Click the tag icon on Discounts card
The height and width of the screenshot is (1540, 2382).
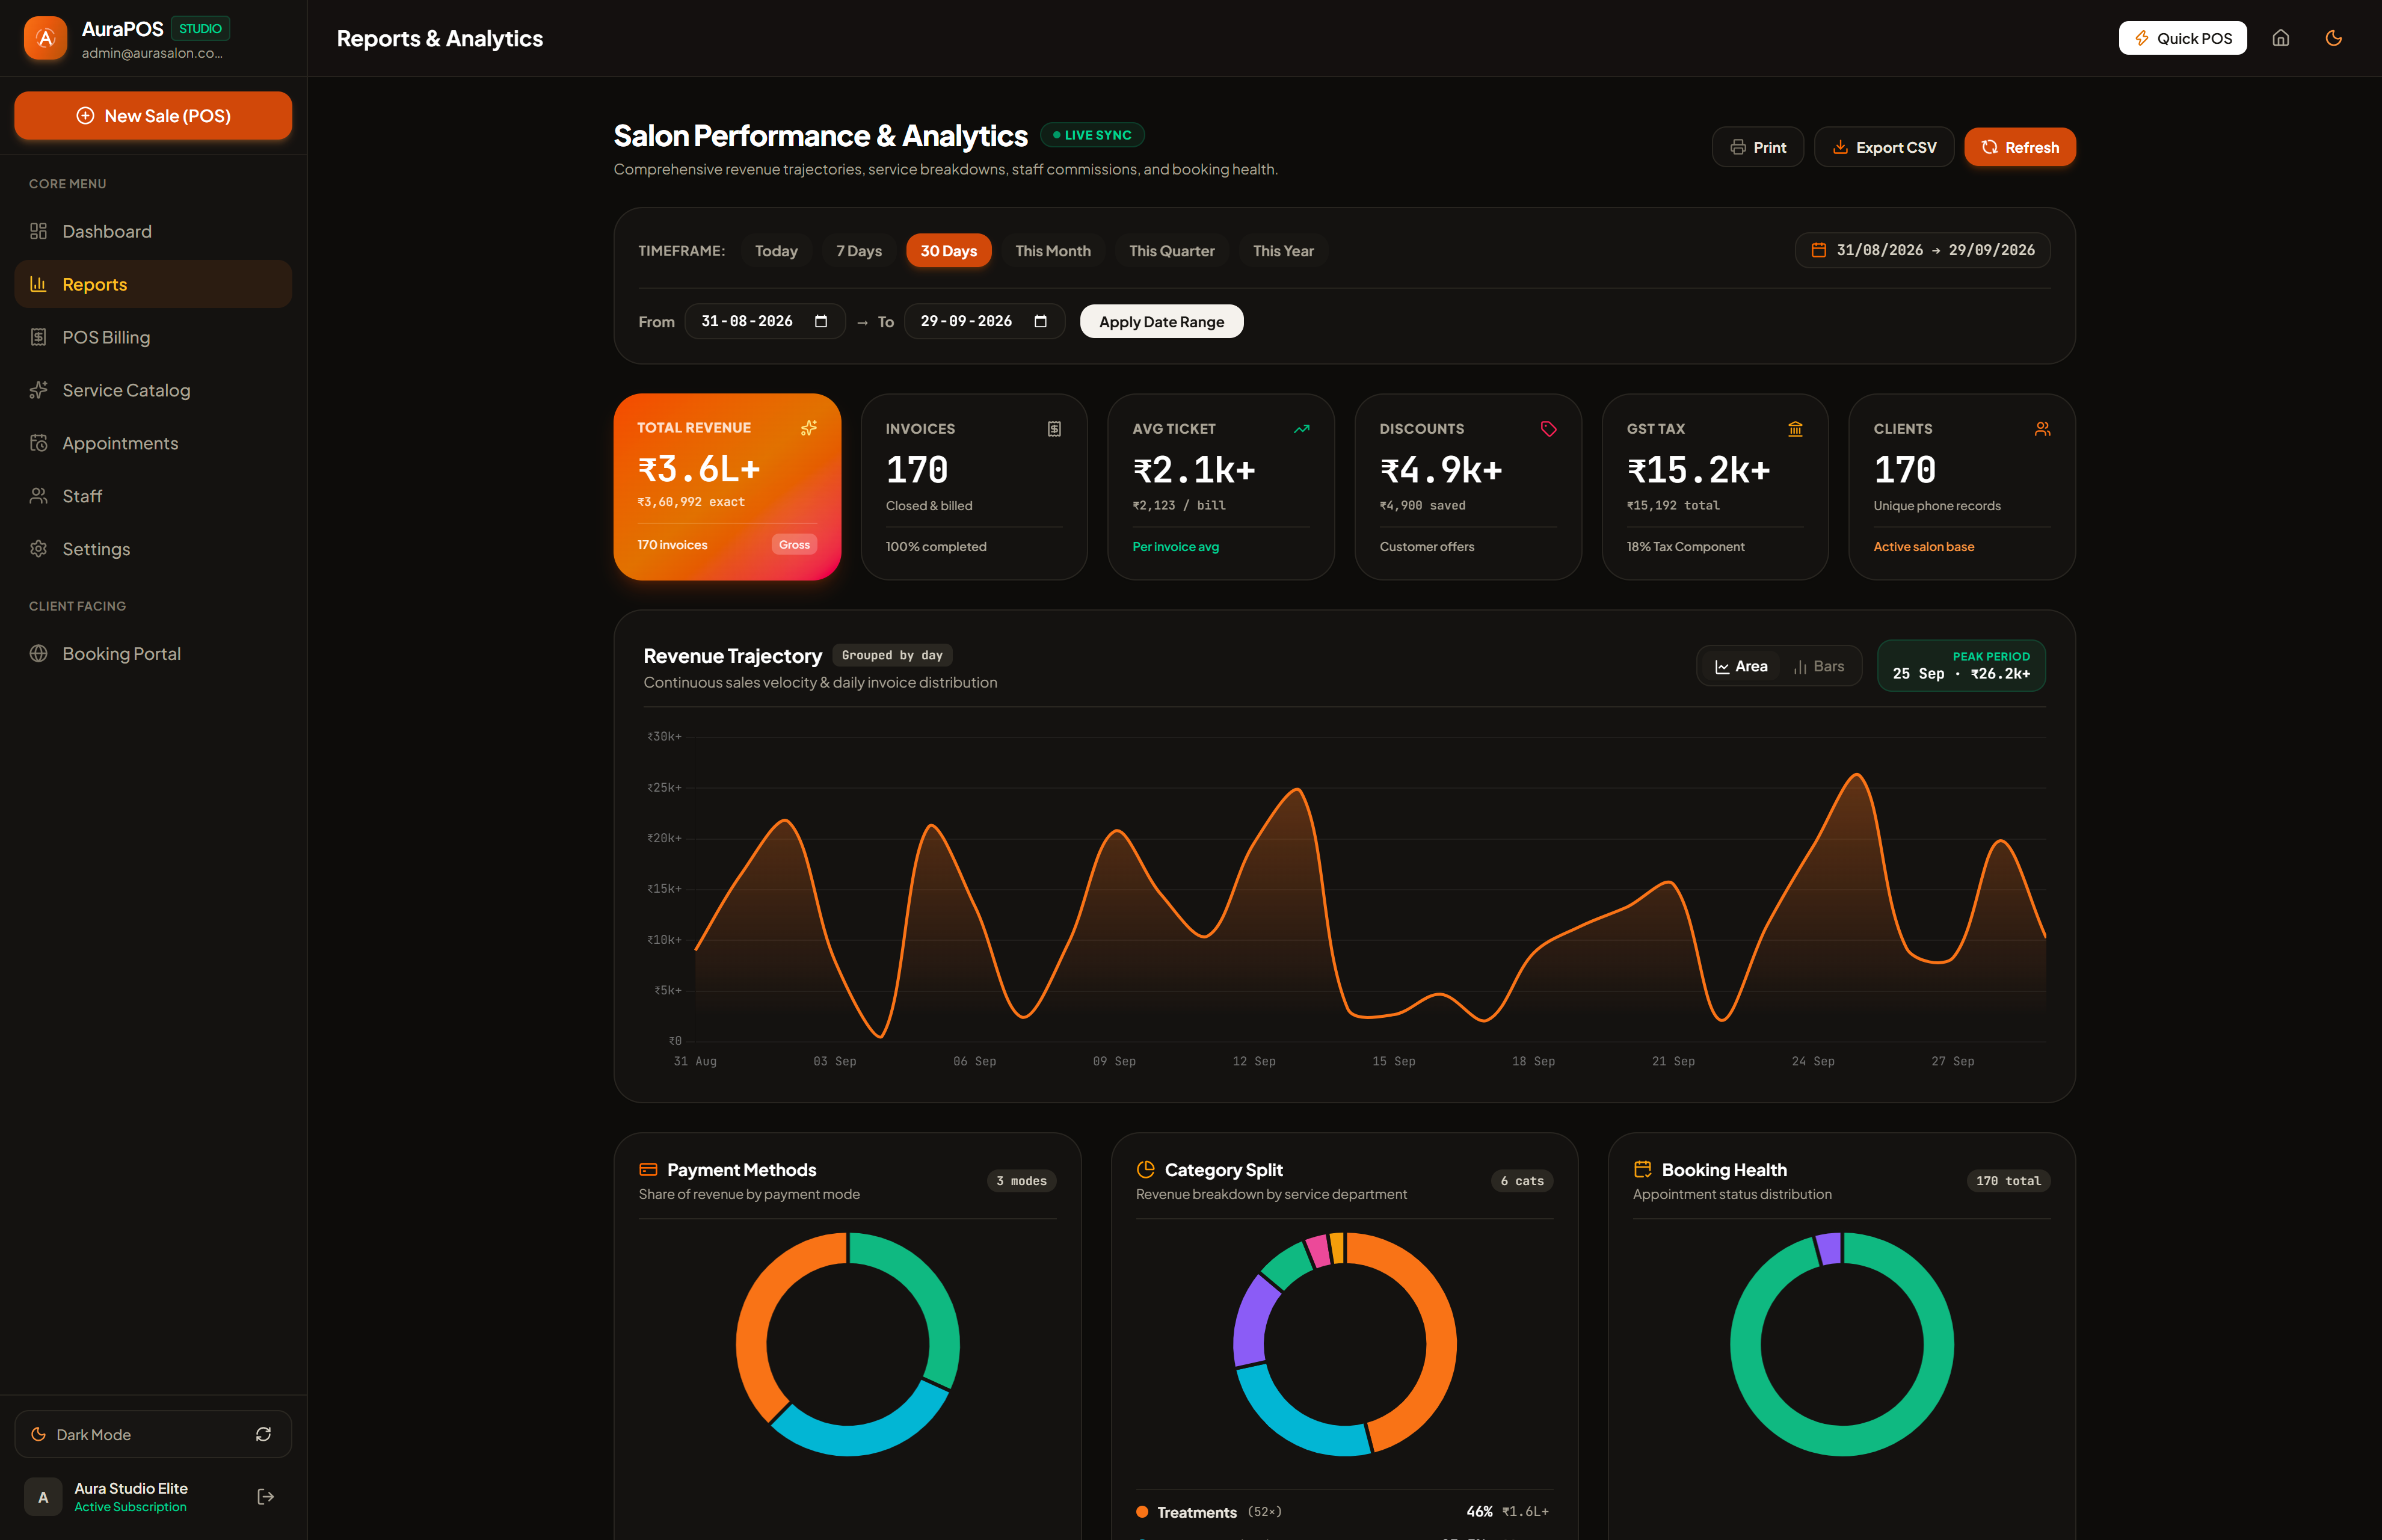tap(1548, 428)
